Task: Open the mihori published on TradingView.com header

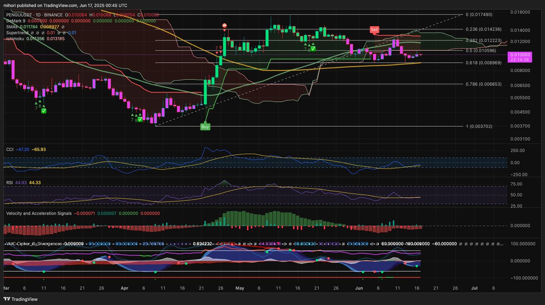Action: coord(66,5)
